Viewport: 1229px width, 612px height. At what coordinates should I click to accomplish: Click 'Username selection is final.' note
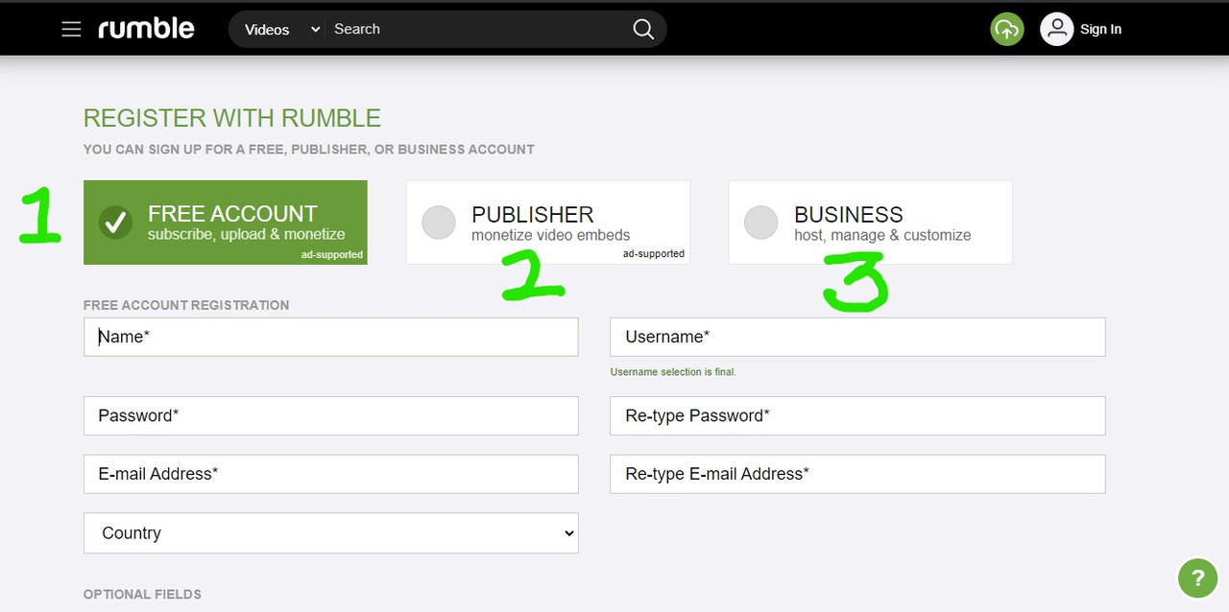point(673,372)
